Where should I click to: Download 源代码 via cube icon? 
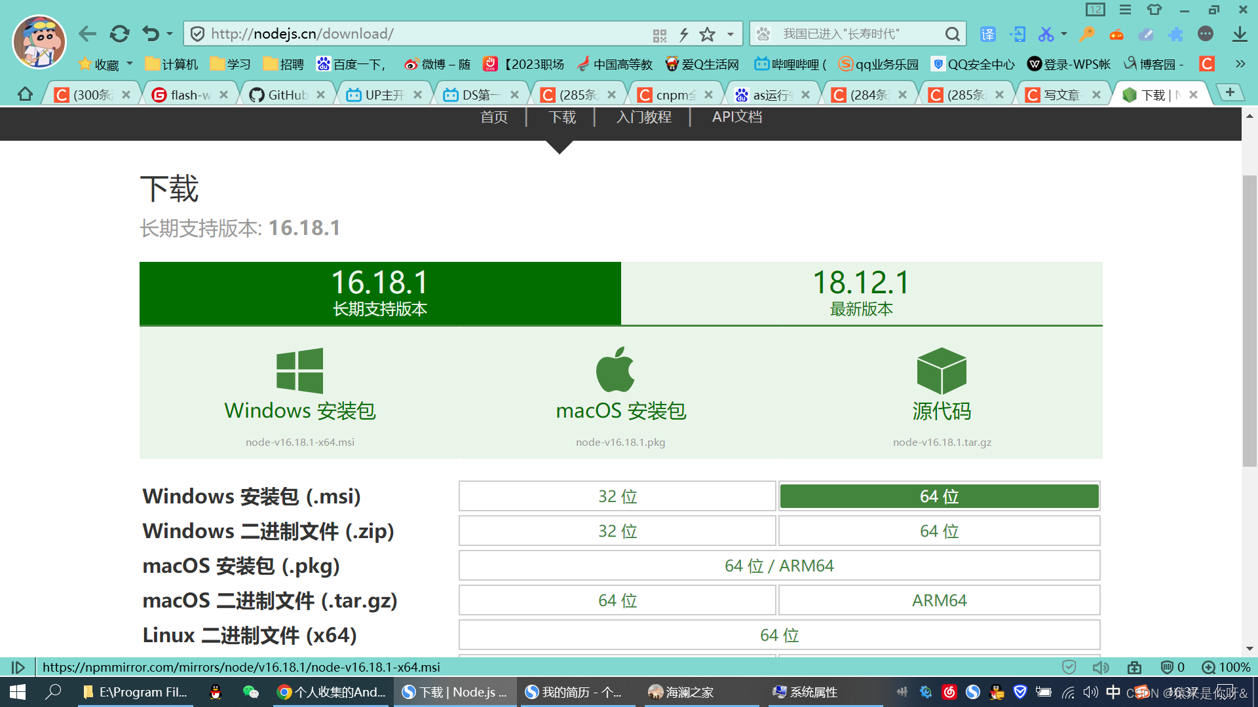[x=942, y=371]
